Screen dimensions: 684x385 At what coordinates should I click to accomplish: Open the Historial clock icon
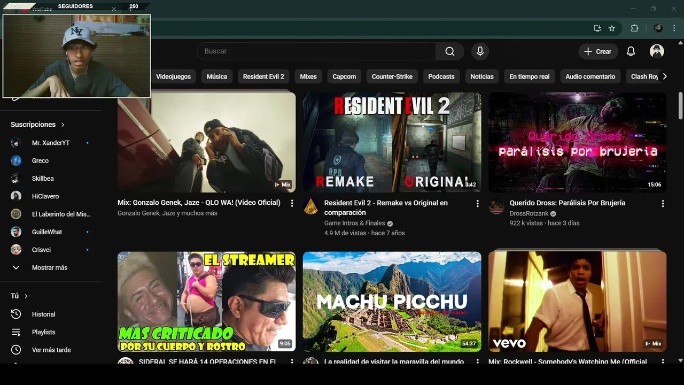(16, 314)
